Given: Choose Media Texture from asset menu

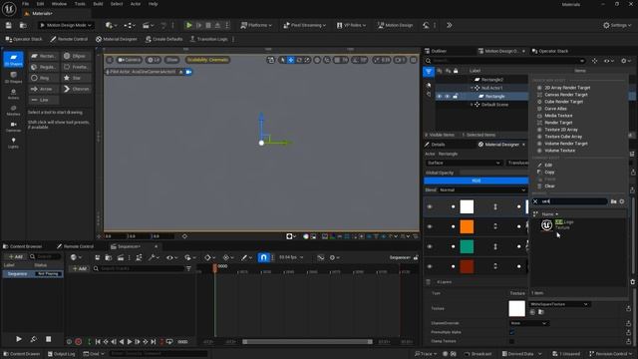Looking at the screenshot, I should coord(558,116).
